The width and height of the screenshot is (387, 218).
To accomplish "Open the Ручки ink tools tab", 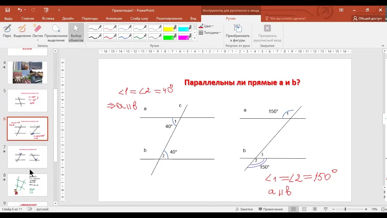I will pyautogui.click(x=231, y=18).
